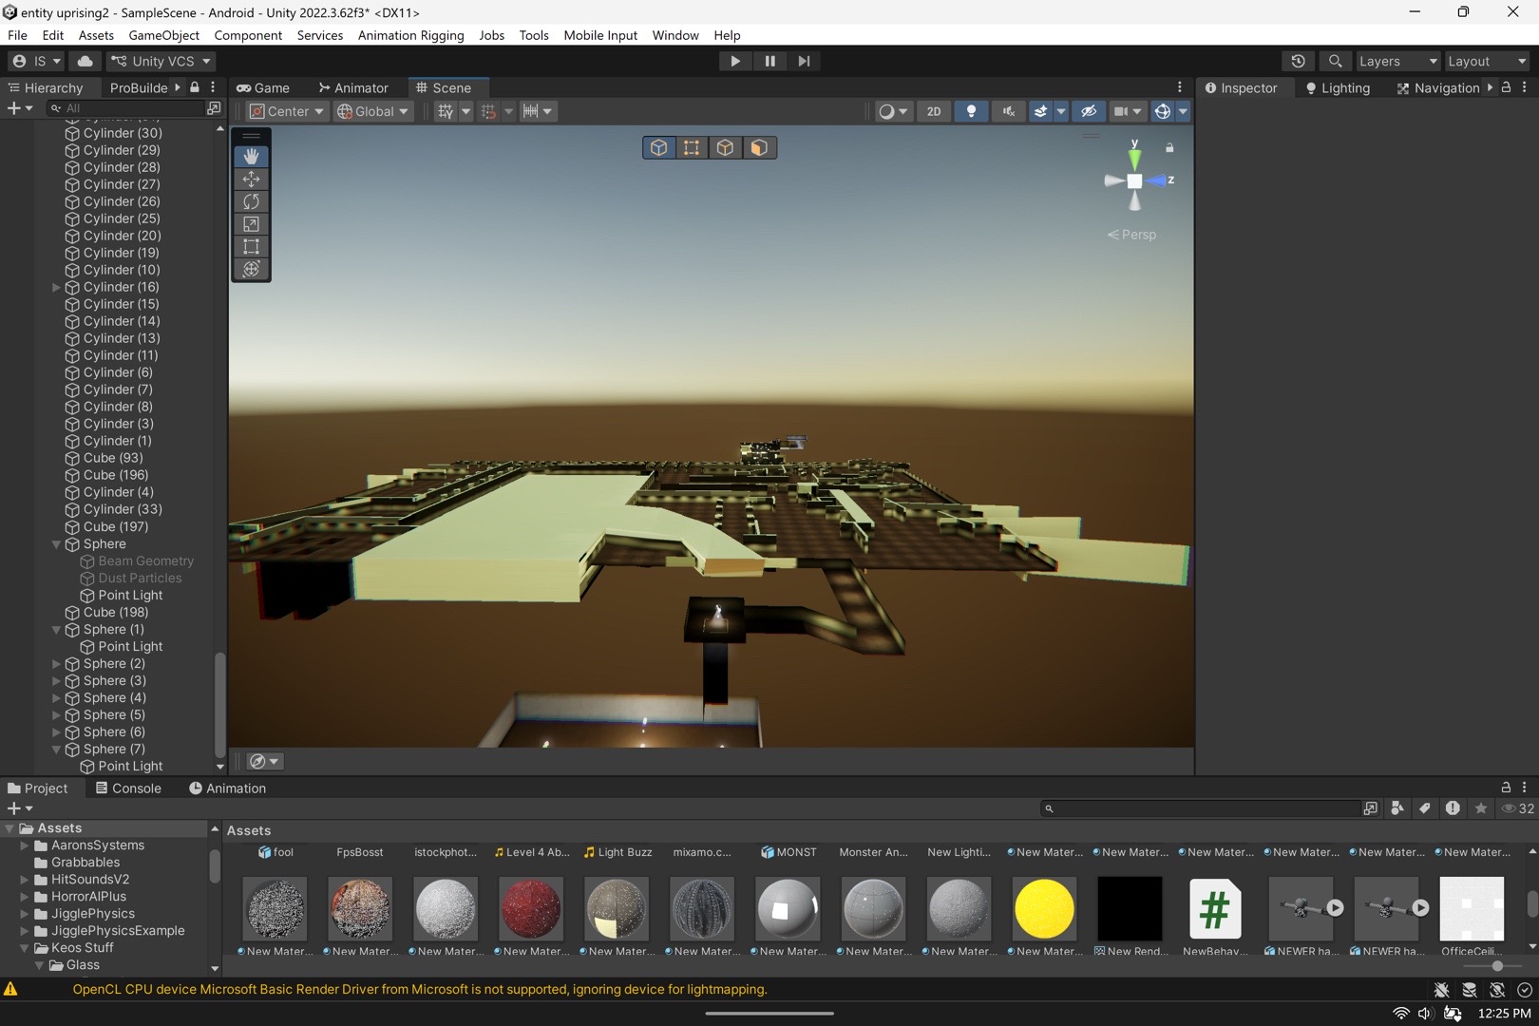Image resolution: width=1539 pixels, height=1026 pixels.
Task: Toggle the Project panel lock
Action: (1506, 788)
